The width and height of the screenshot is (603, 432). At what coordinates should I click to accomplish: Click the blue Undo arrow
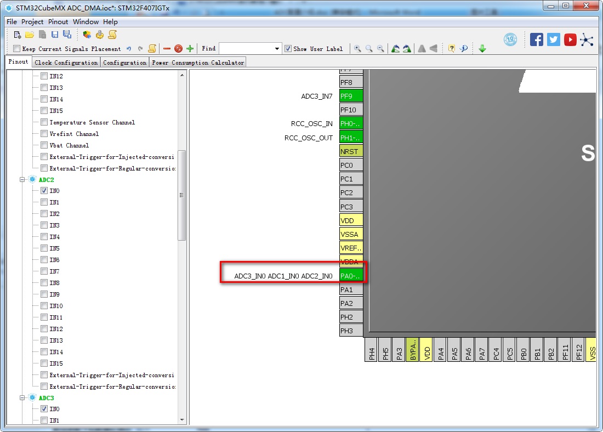pyautogui.click(x=129, y=49)
